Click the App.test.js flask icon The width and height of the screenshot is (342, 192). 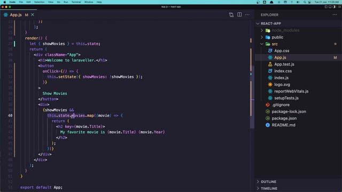point(270,64)
